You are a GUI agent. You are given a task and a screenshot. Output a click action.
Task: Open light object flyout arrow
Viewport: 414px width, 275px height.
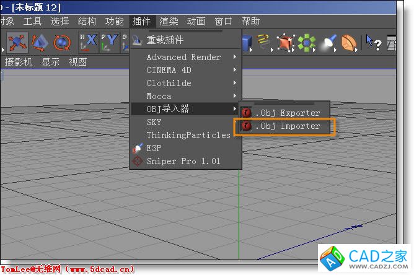point(335,50)
